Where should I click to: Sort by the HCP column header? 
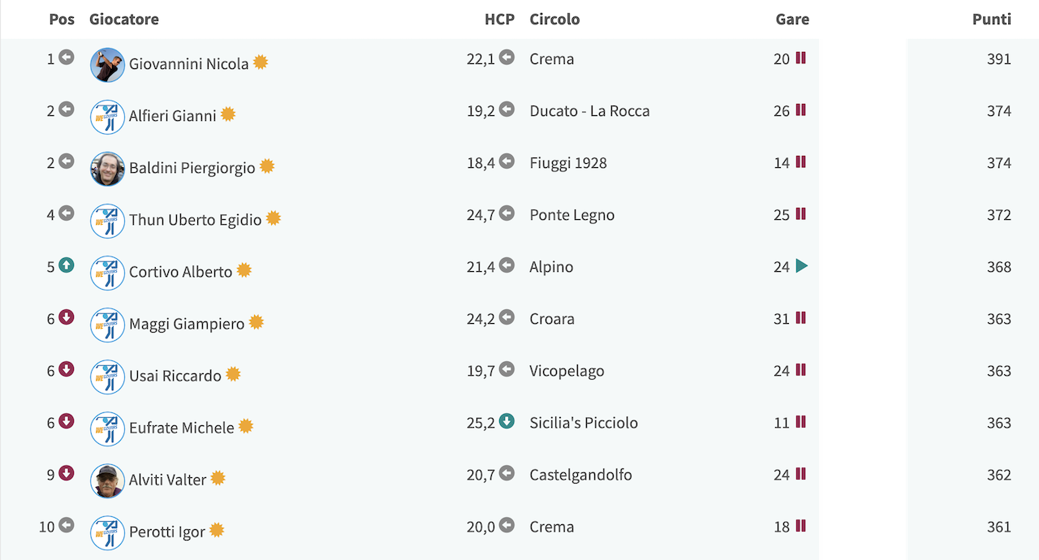pos(499,19)
